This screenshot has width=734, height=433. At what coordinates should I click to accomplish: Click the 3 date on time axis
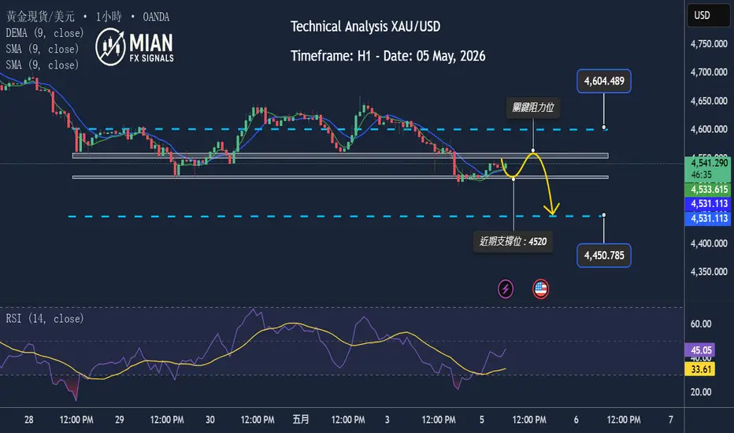pyautogui.click(x=387, y=420)
